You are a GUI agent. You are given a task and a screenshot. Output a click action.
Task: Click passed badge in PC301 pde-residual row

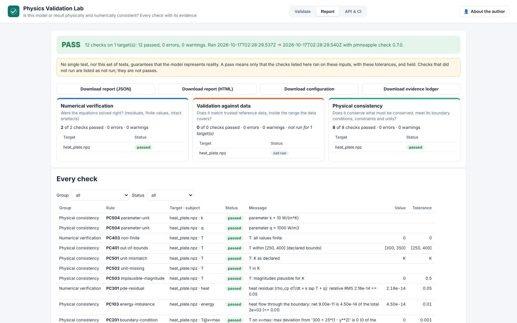tap(234, 288)
